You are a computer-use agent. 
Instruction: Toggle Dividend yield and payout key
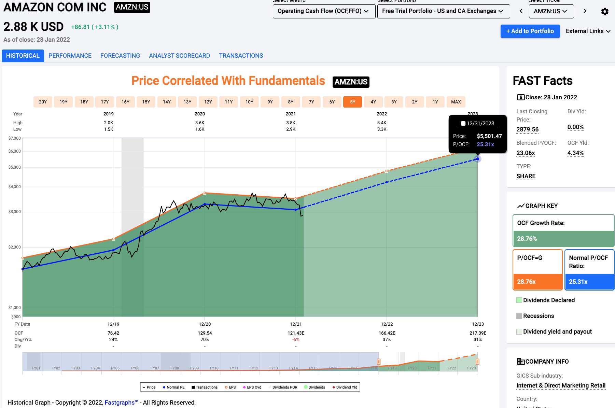click(554, 332)
